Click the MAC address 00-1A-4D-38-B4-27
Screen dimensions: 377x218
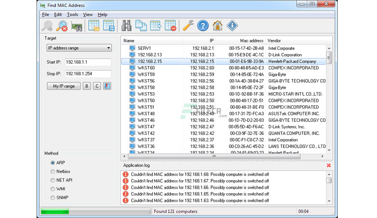246,81
